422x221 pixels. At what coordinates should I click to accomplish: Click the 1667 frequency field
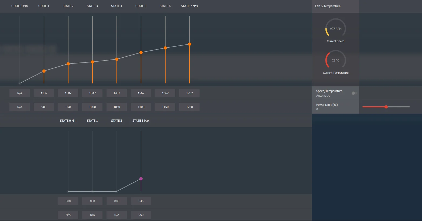(165, 93)
